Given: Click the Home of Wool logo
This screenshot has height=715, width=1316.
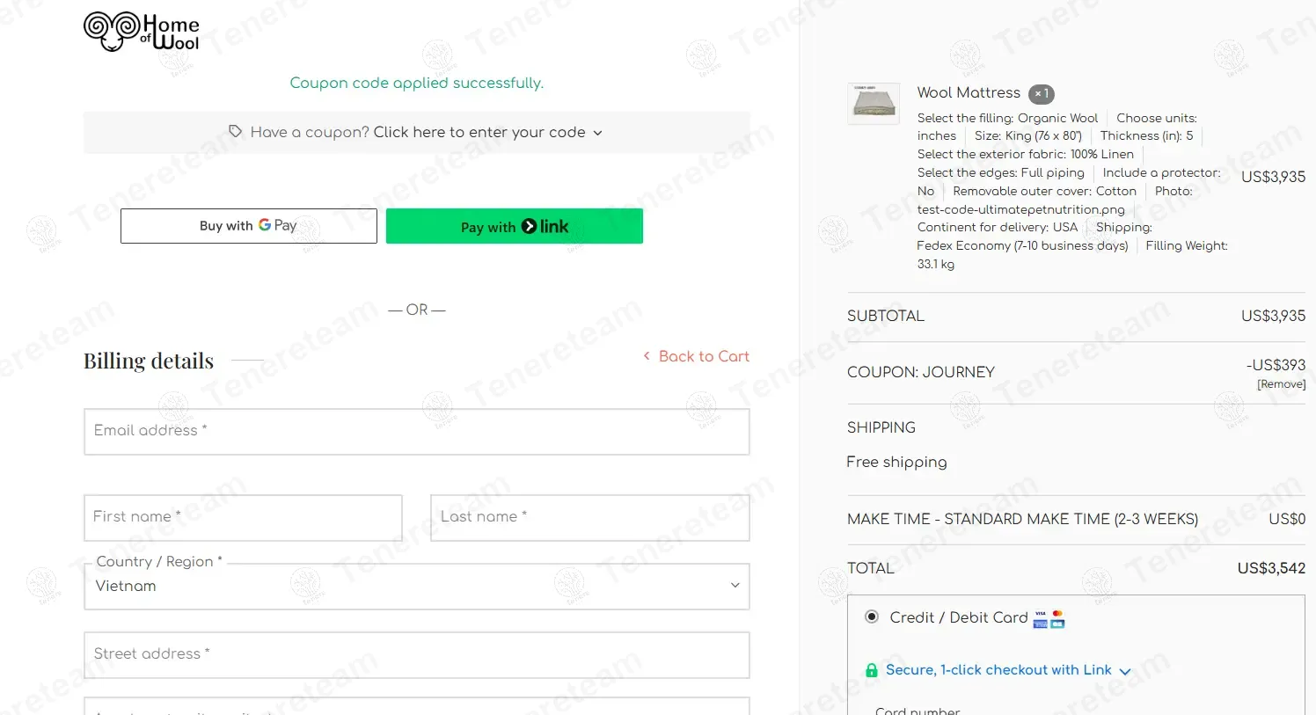Looking at the screenshot, I should [x=142, y=32].
